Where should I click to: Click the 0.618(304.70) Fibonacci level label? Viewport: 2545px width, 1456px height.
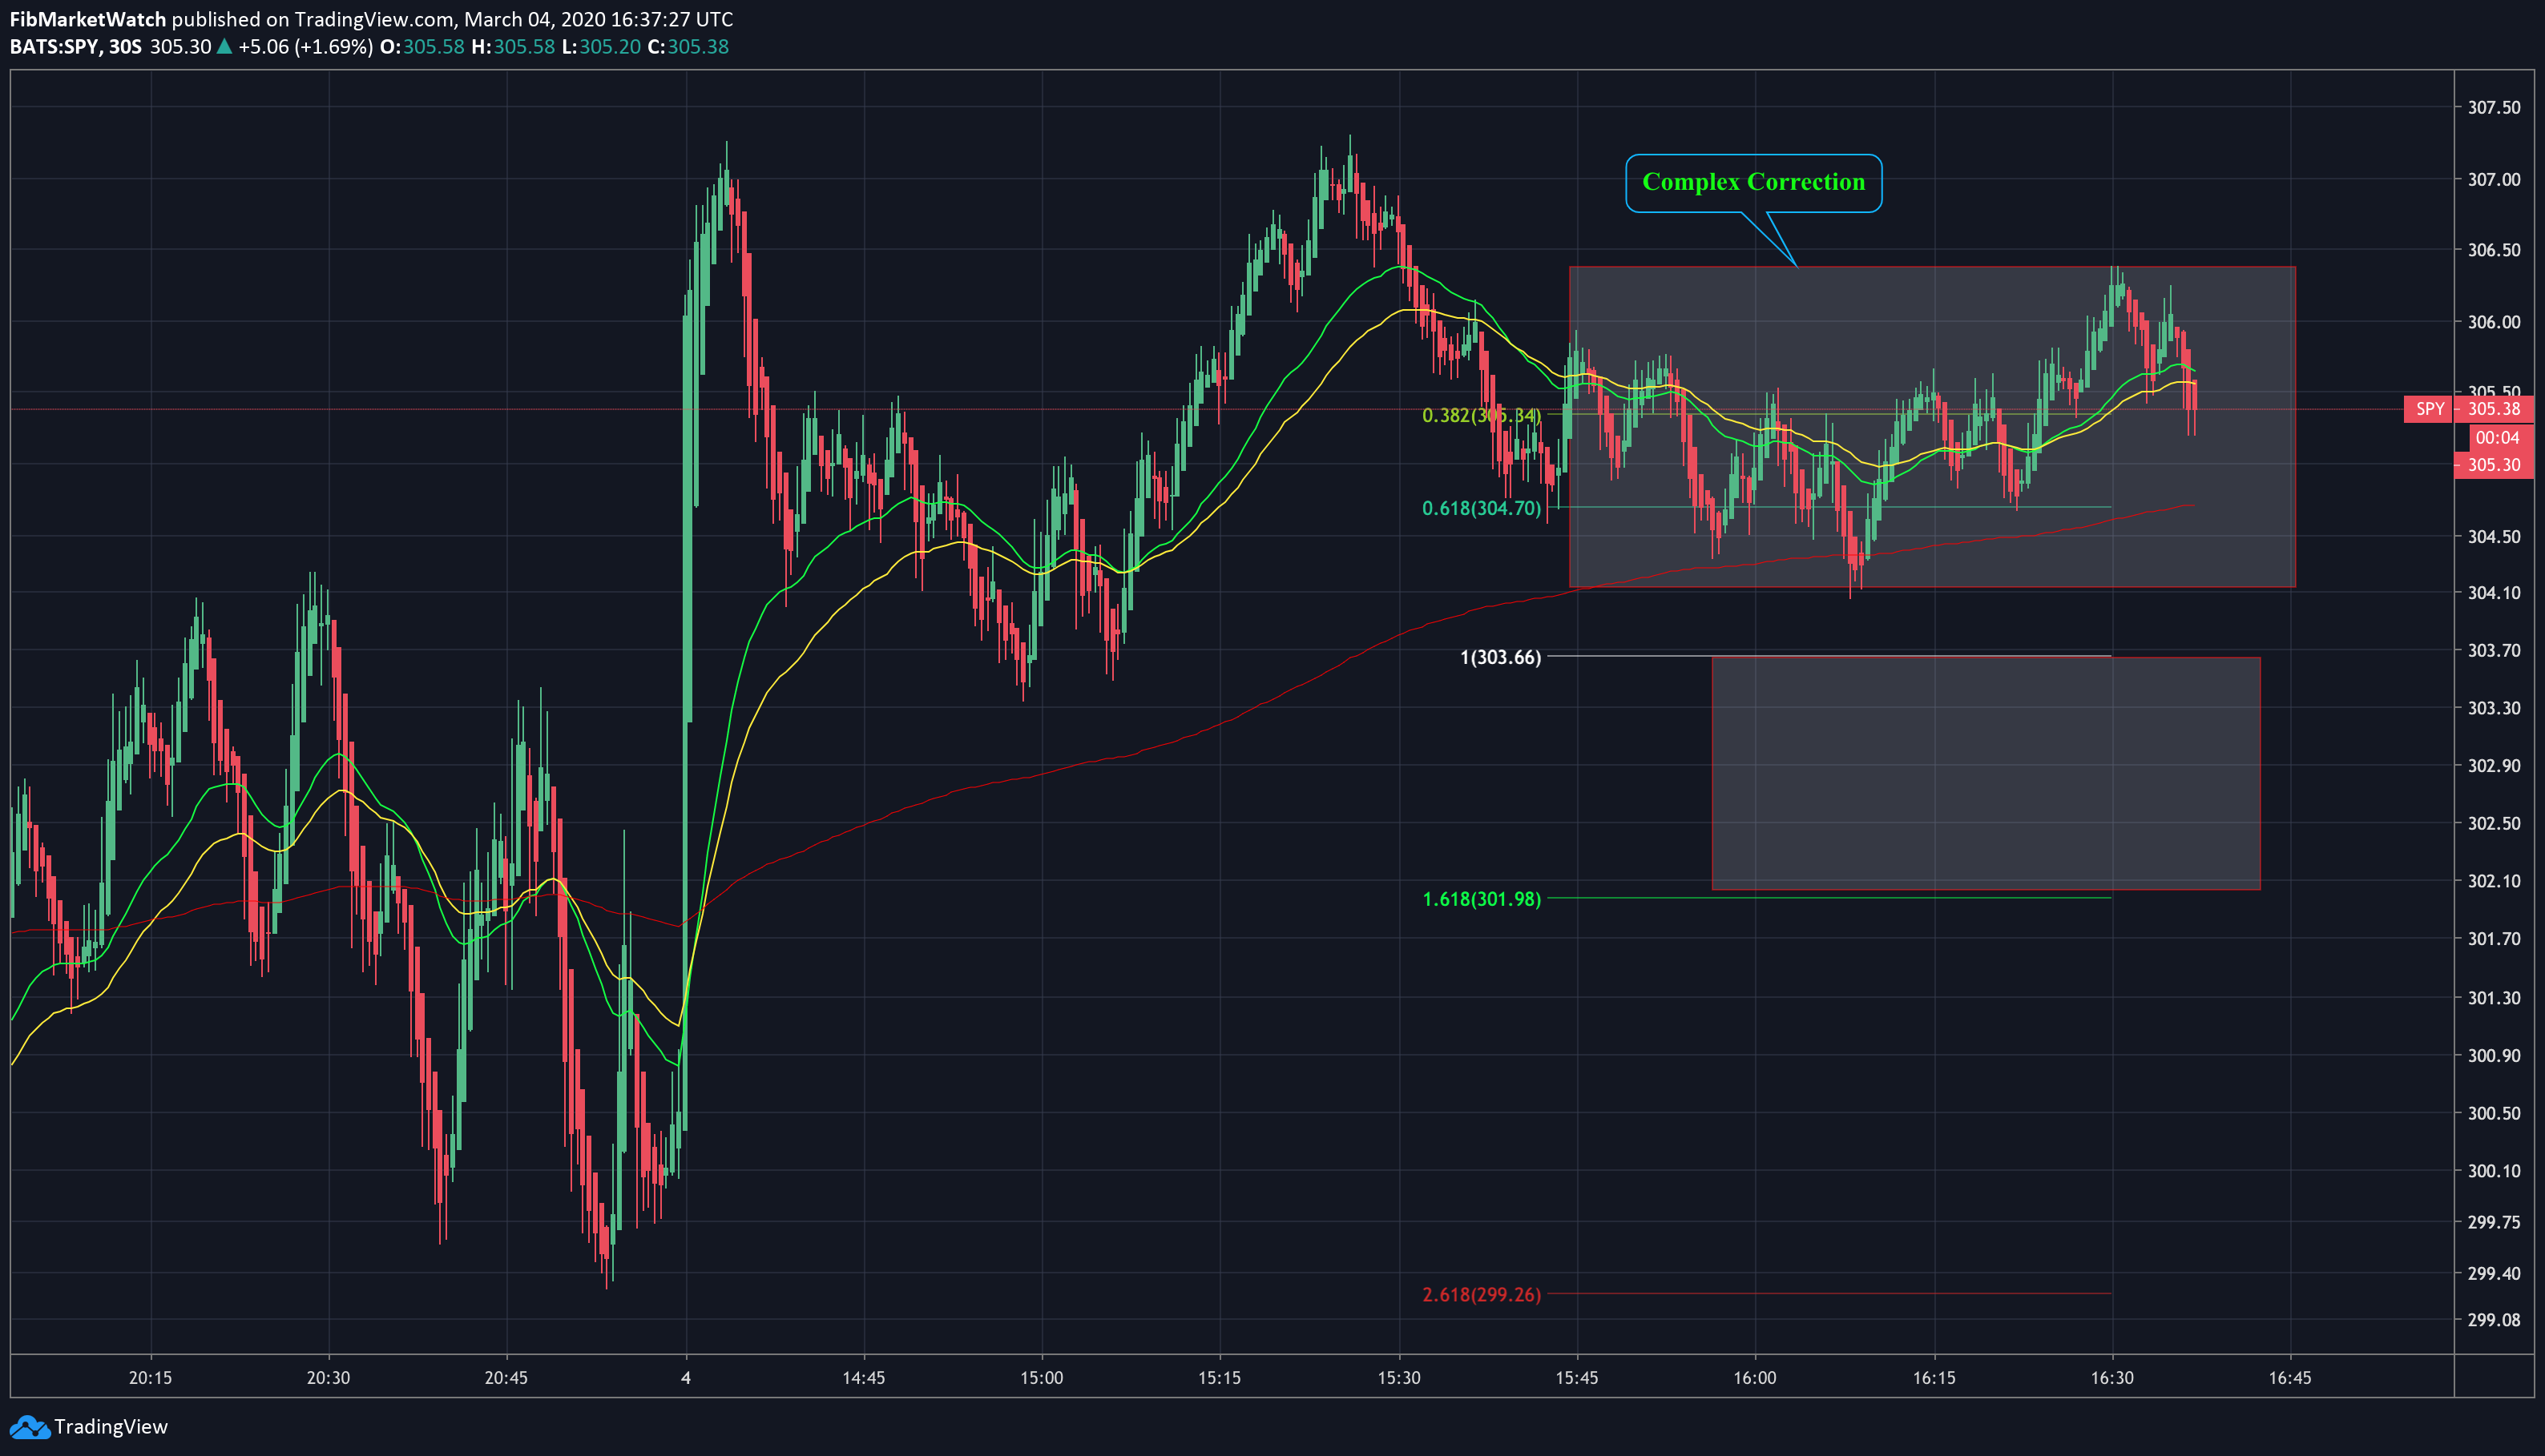(x=1482, y=508)
